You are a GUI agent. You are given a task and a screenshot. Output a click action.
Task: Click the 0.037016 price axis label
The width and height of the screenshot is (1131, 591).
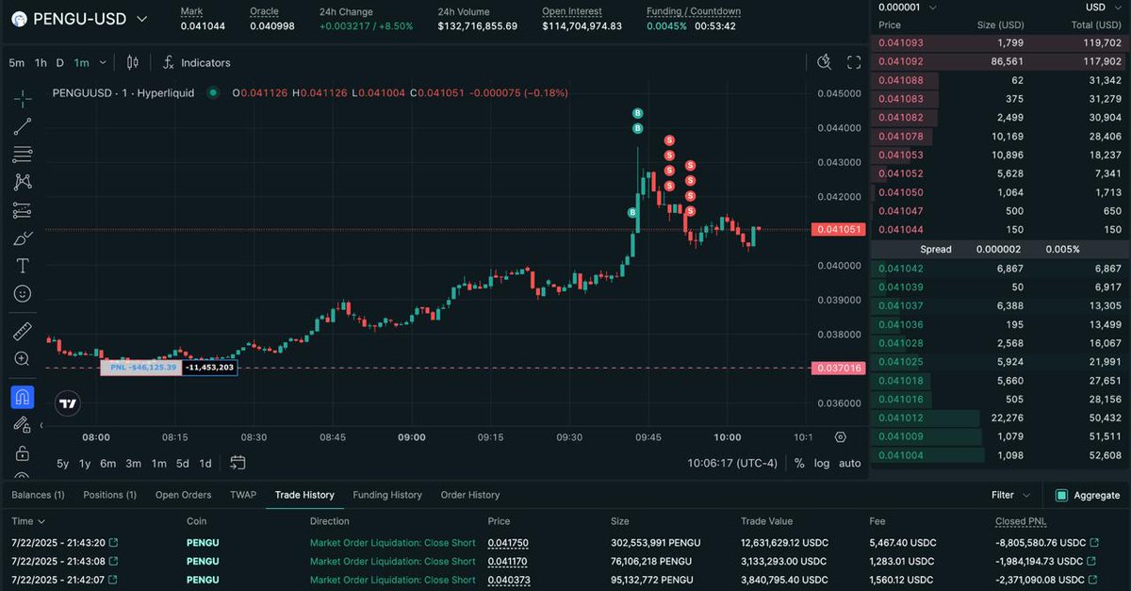[x=838, y=368]
